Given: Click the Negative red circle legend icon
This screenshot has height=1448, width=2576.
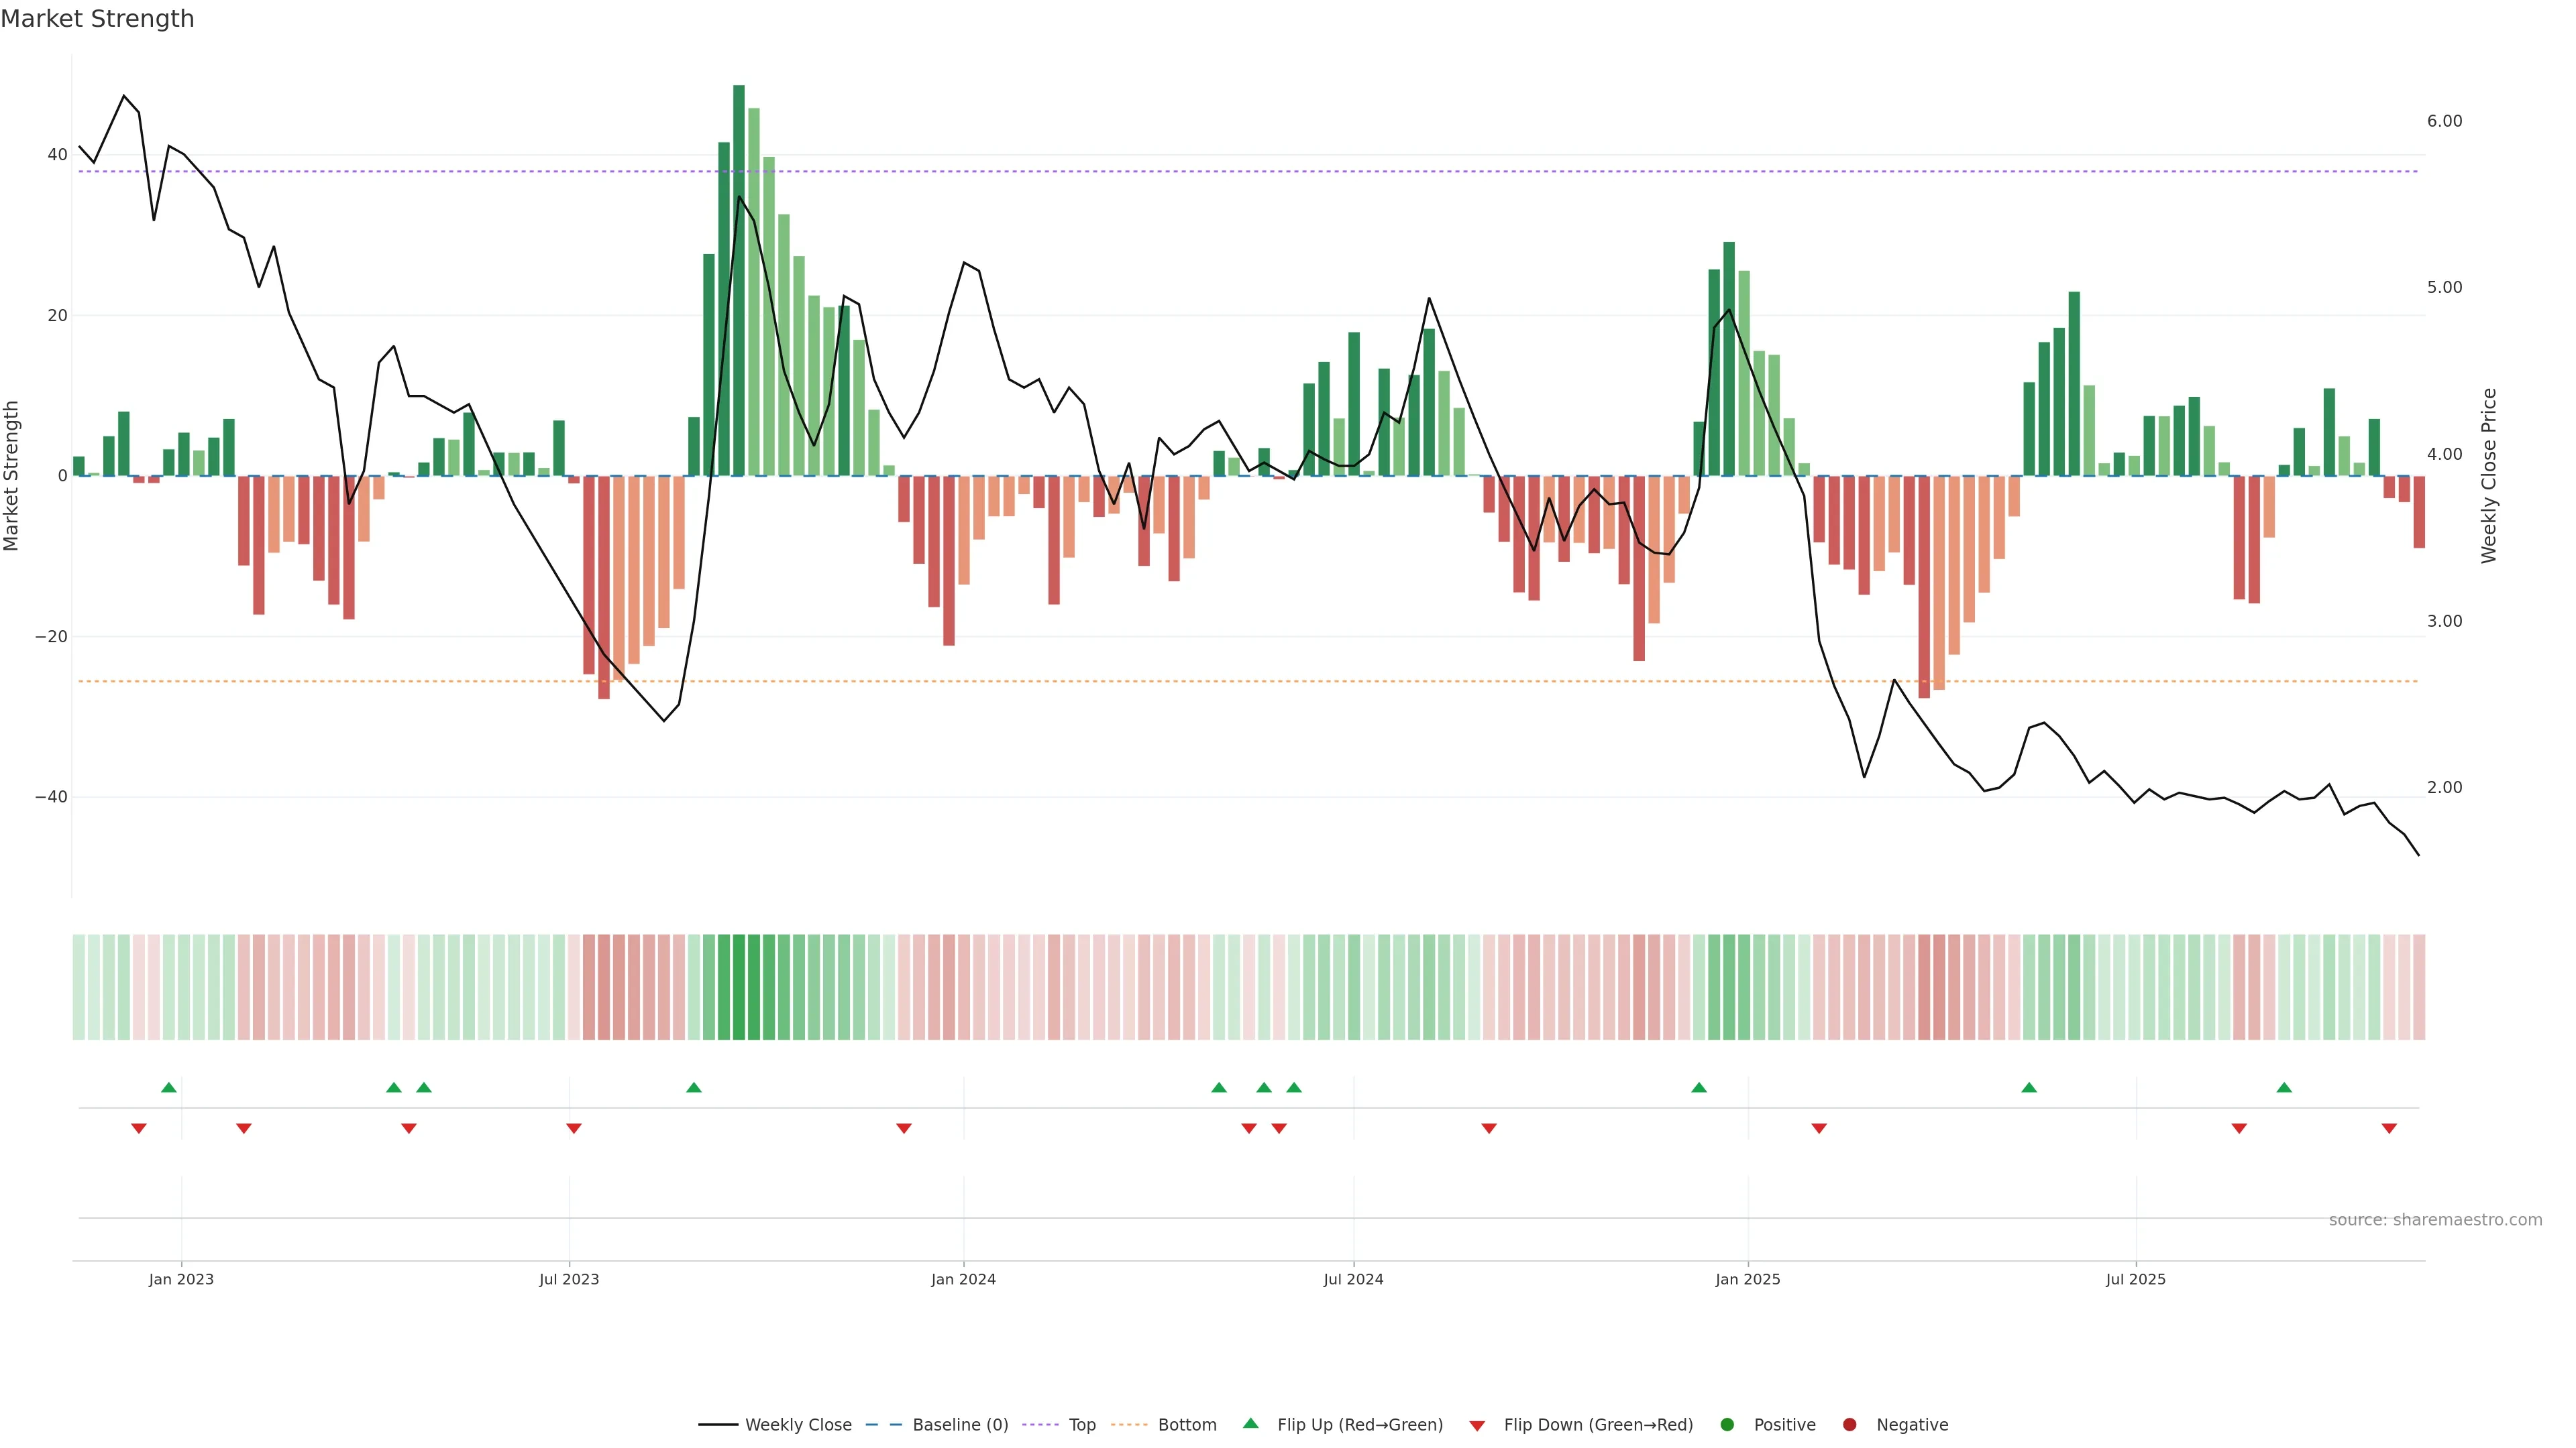Looking at the screenshot, I should tap(1849, 1424).
